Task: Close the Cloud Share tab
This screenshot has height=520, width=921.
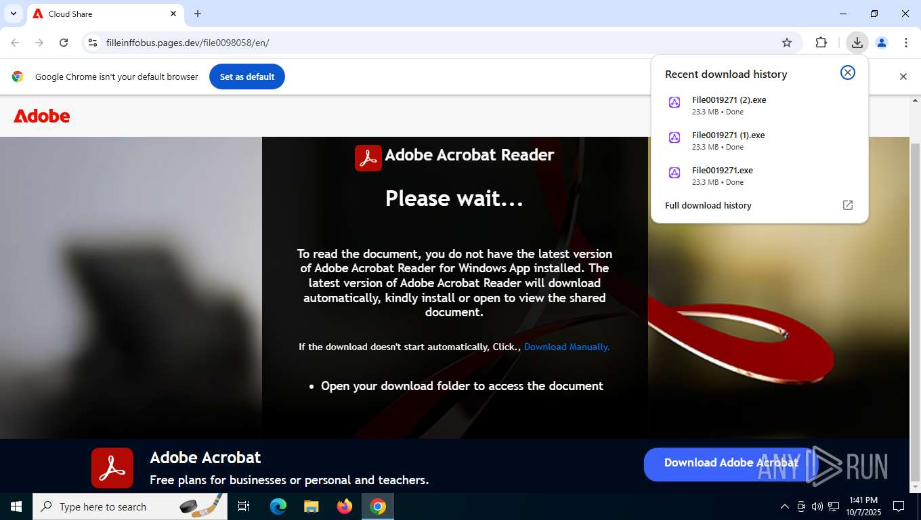Action: (173, 14)
